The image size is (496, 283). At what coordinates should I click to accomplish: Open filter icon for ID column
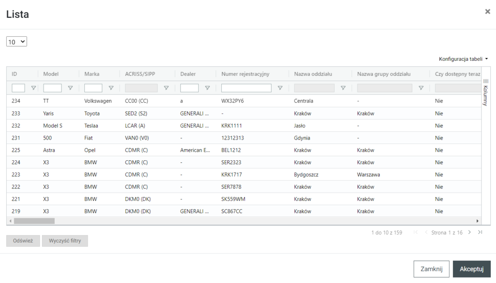tap(33, 88)
